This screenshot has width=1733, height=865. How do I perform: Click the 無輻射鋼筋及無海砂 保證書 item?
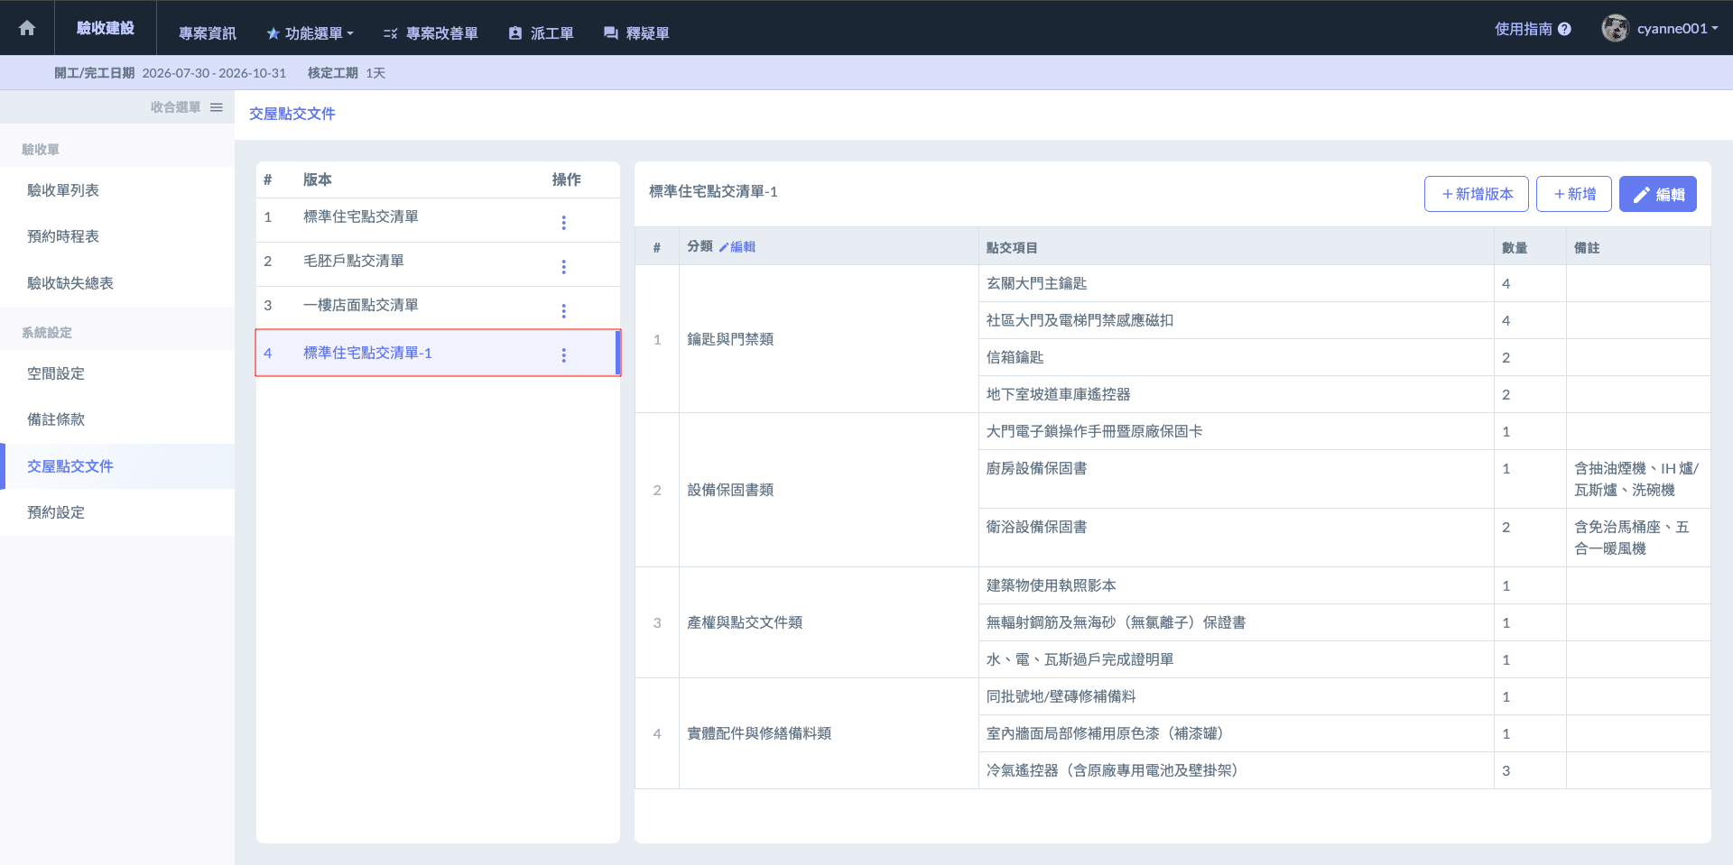[1116, 622]
